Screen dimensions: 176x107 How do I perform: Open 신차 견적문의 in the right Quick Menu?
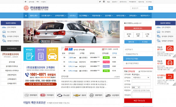(165, 27)
